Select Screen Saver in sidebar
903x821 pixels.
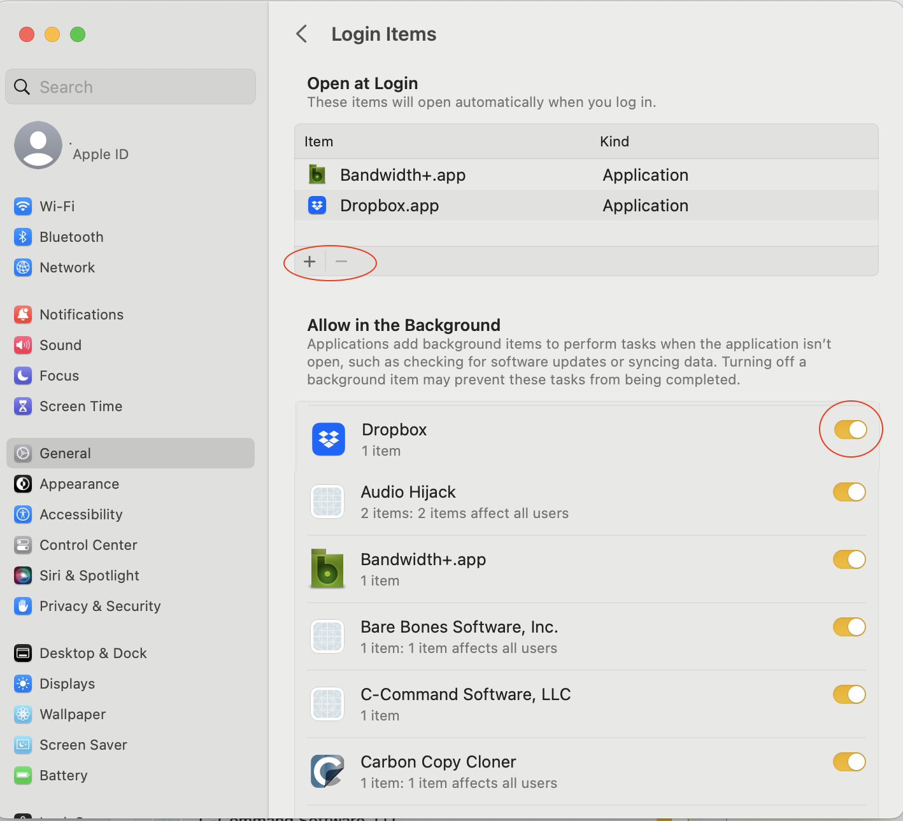pyautogui.click(x=131, y=745)
